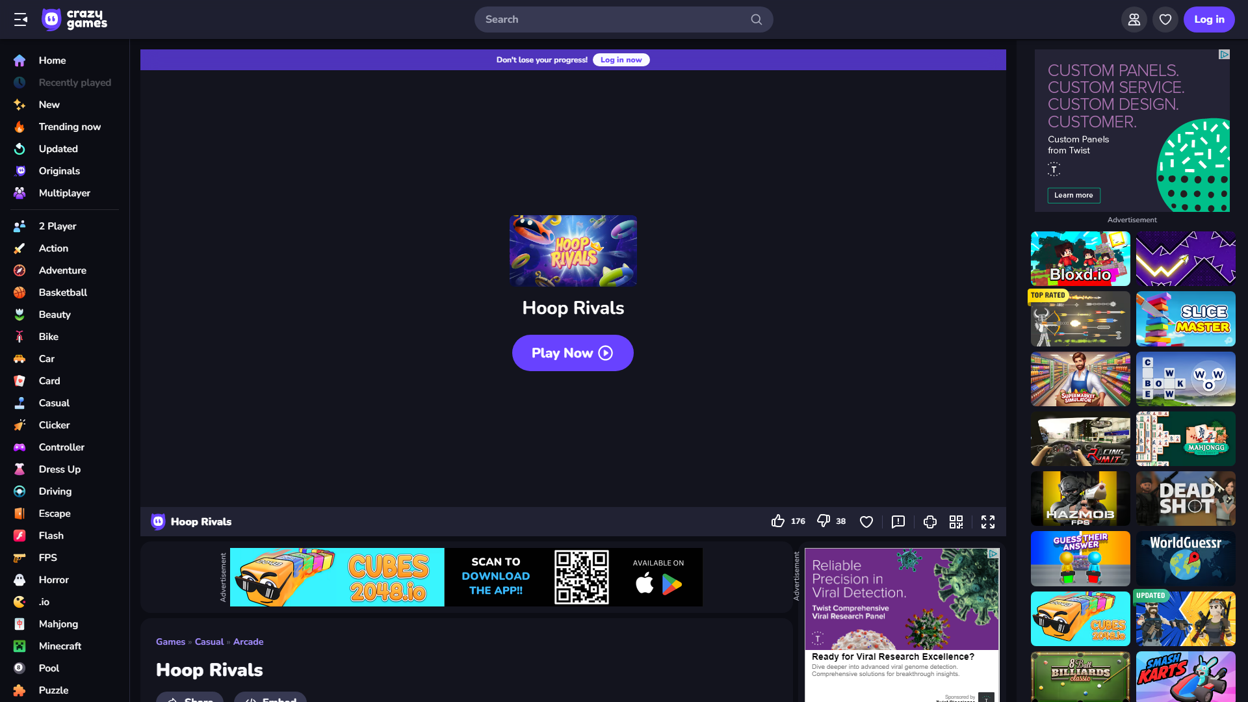Click the Log in now button
The width and height of the screenshot is (1248, 702).
click(x=621, y=59)
